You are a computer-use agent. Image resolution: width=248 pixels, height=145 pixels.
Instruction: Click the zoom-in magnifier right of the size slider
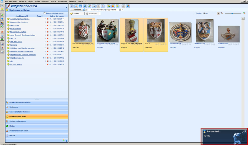click(x=244, y=13)
